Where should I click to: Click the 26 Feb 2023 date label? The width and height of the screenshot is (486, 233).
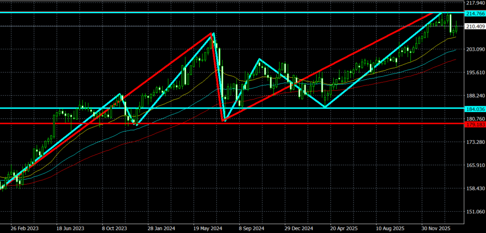point(24,228)
